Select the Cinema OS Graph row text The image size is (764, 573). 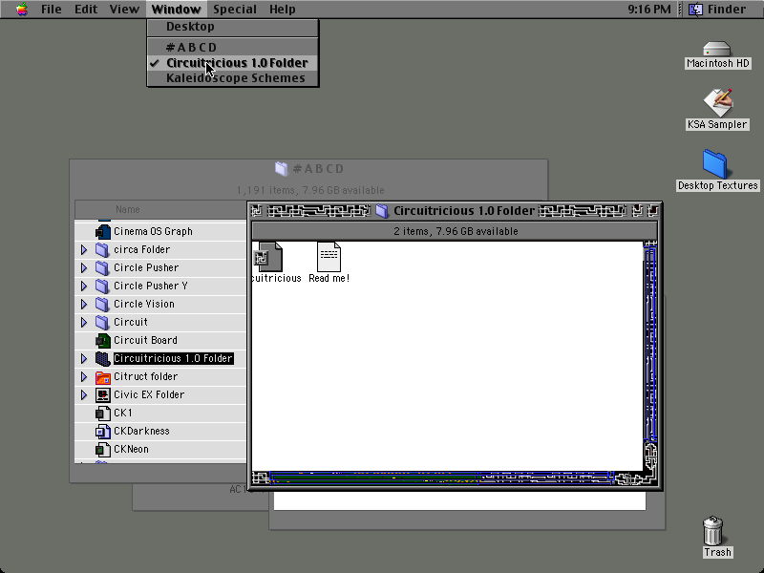pyautogui.click(x=153, y=231)
